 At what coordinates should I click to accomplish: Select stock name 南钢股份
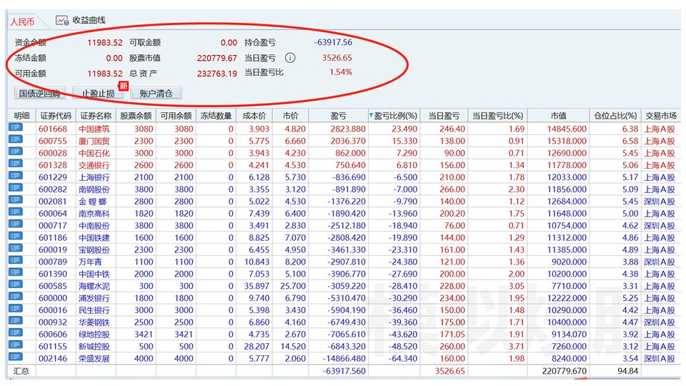pyautogui.click(x=94, y=189)
